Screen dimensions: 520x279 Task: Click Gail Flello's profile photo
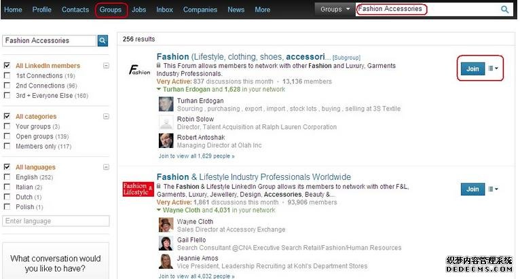pos(166,243)
